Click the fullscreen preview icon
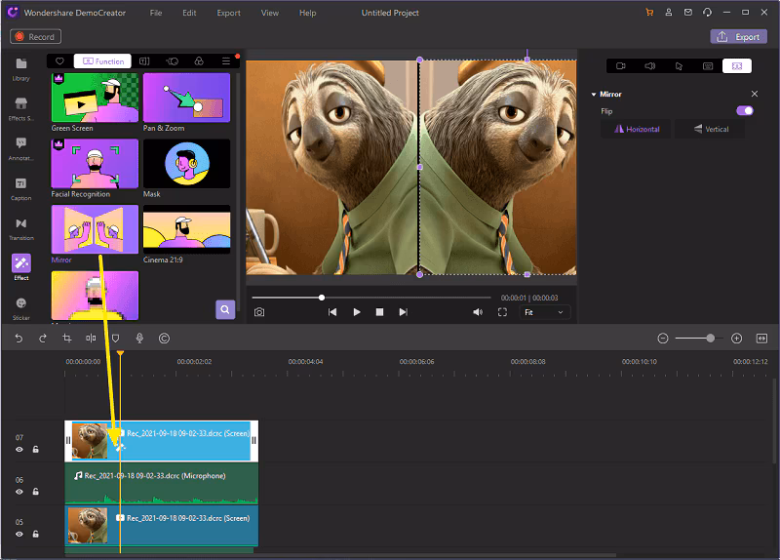This screenshot has height=560, width=780. 502,312
